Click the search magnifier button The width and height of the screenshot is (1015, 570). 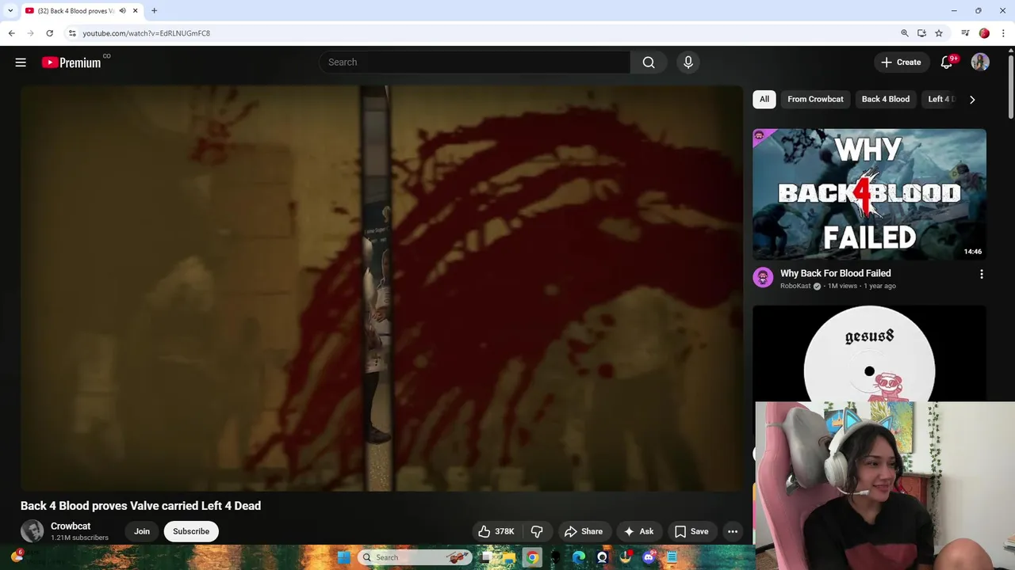point(649,63)
